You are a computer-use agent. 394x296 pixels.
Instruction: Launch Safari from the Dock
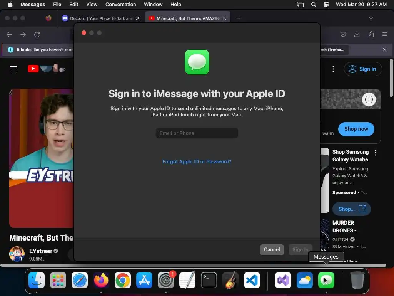pos(80,280)
